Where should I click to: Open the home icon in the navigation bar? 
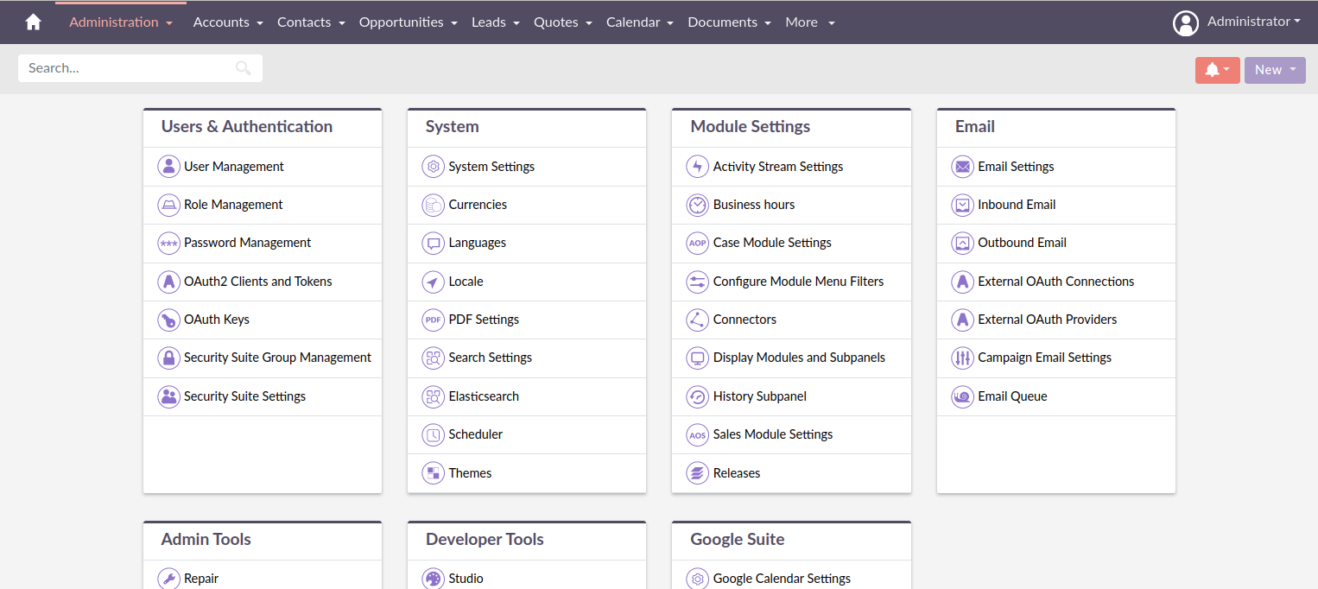[x=32, y=22]
